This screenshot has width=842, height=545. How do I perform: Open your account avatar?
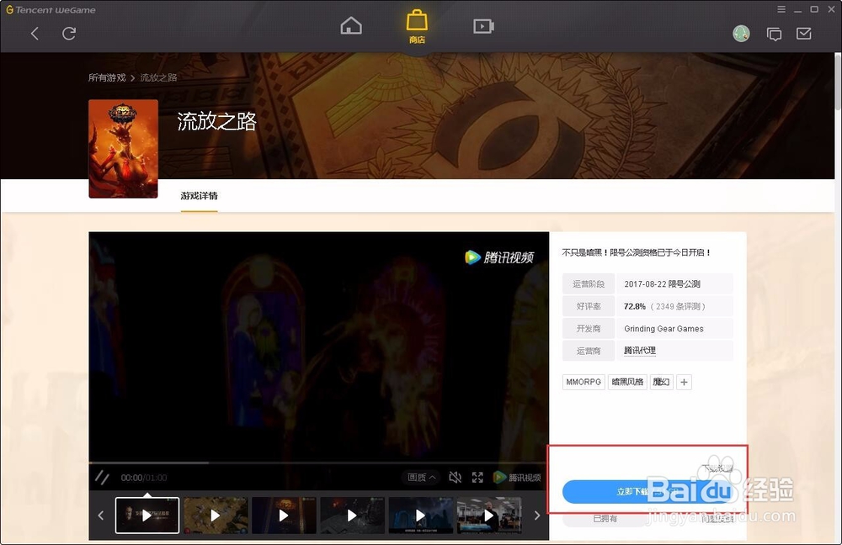coord(742,34)
